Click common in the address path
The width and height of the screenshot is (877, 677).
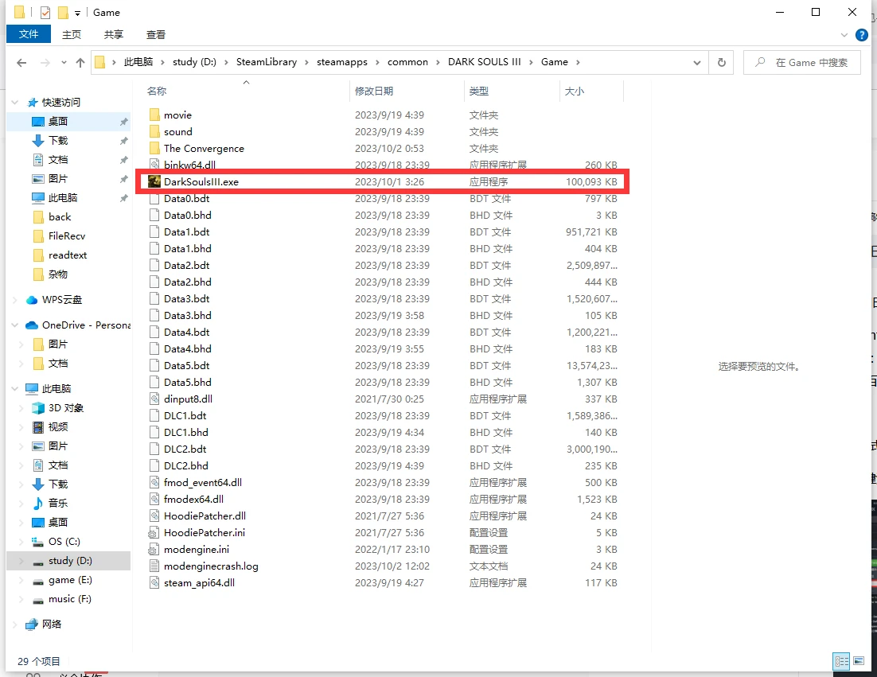click(407, 62)
